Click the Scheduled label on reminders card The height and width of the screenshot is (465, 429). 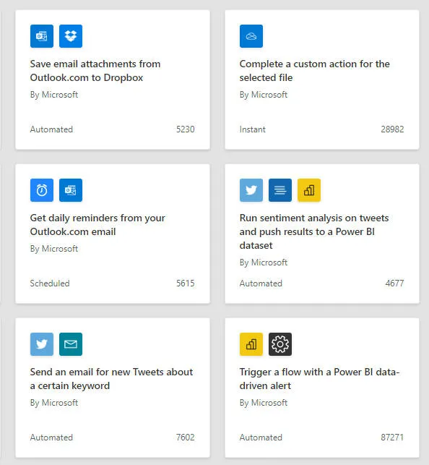[50, 283]
